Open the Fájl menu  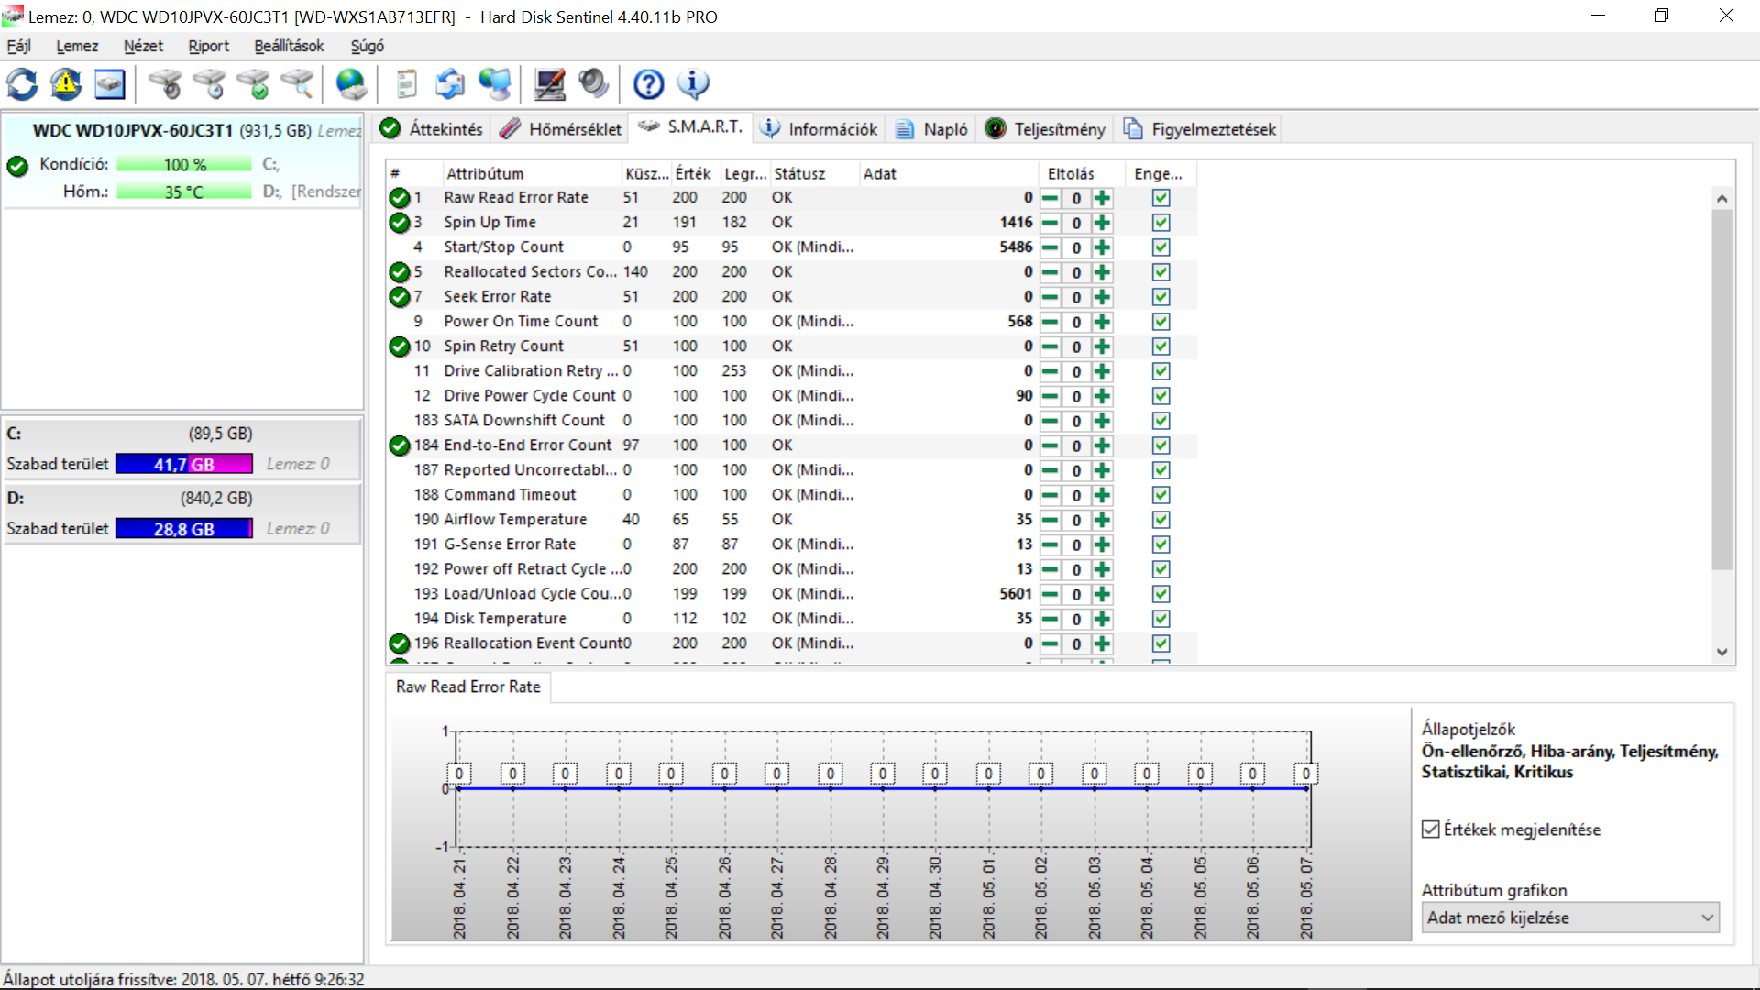click(19, 46)
